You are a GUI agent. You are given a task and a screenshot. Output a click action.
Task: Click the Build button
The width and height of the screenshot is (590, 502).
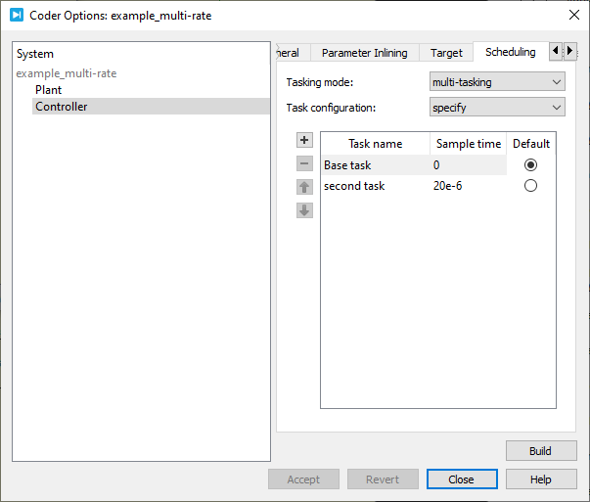(541, 451)
